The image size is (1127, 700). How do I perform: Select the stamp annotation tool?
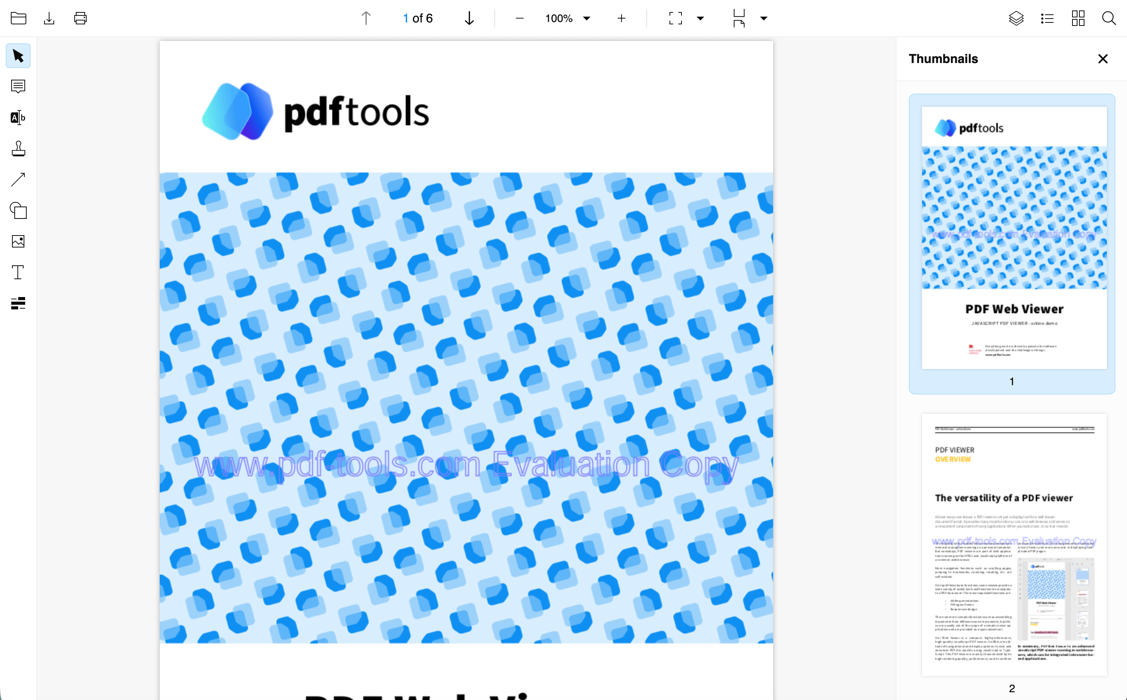18,148
